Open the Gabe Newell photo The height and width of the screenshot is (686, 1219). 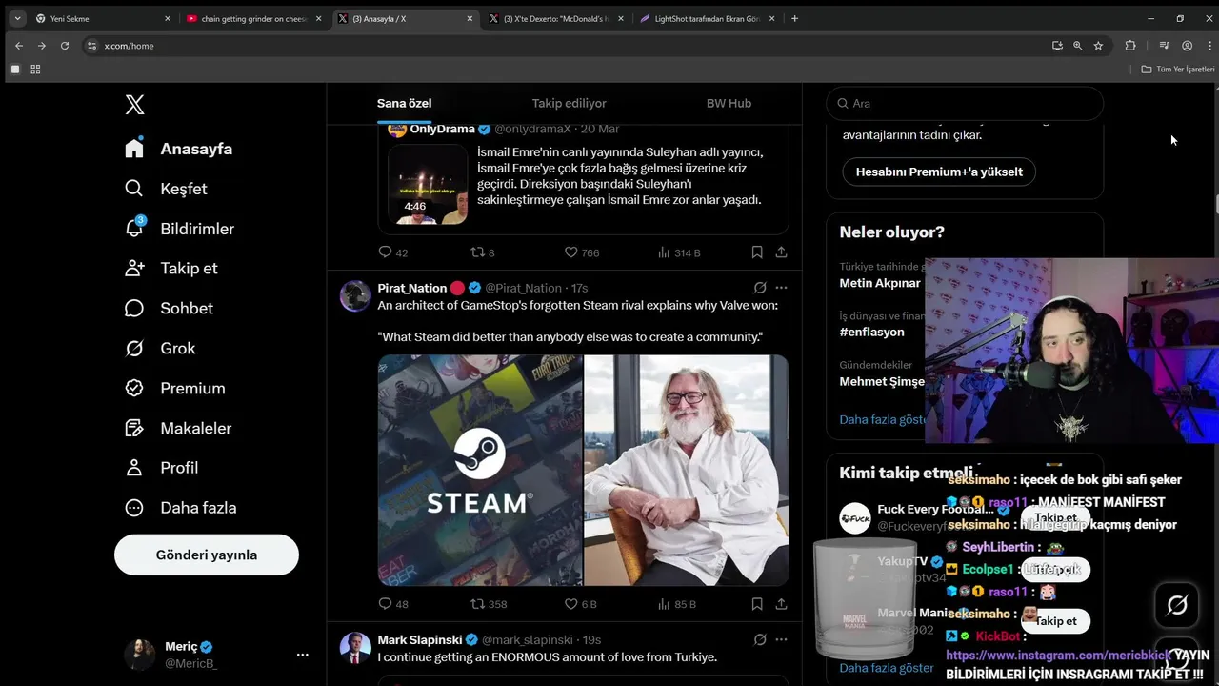click(687, 471)
